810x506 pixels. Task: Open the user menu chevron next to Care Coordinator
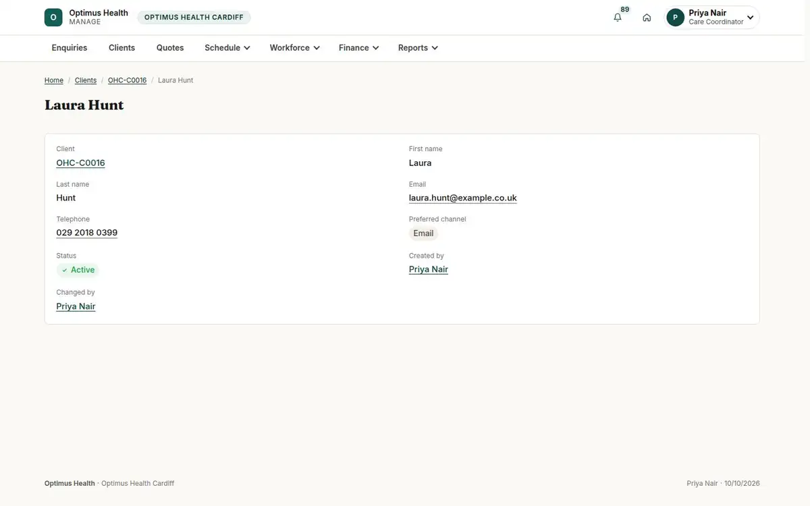pyautogui.click(x=750, y=18)
